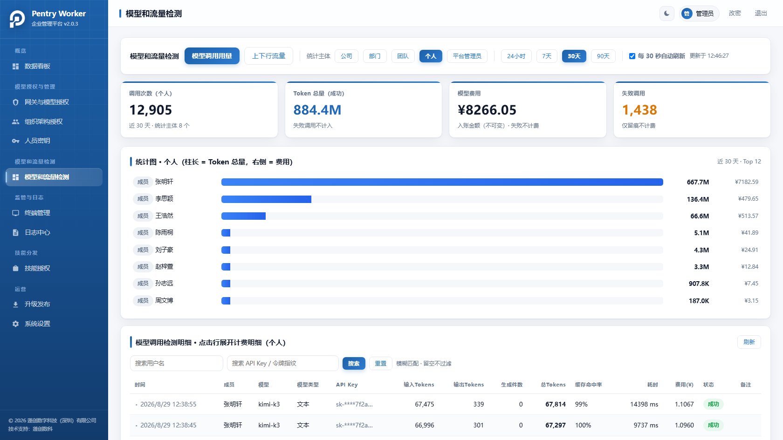783x440 pixels.
Task: Click the 退出 link
Action: (x=761, y=14)
